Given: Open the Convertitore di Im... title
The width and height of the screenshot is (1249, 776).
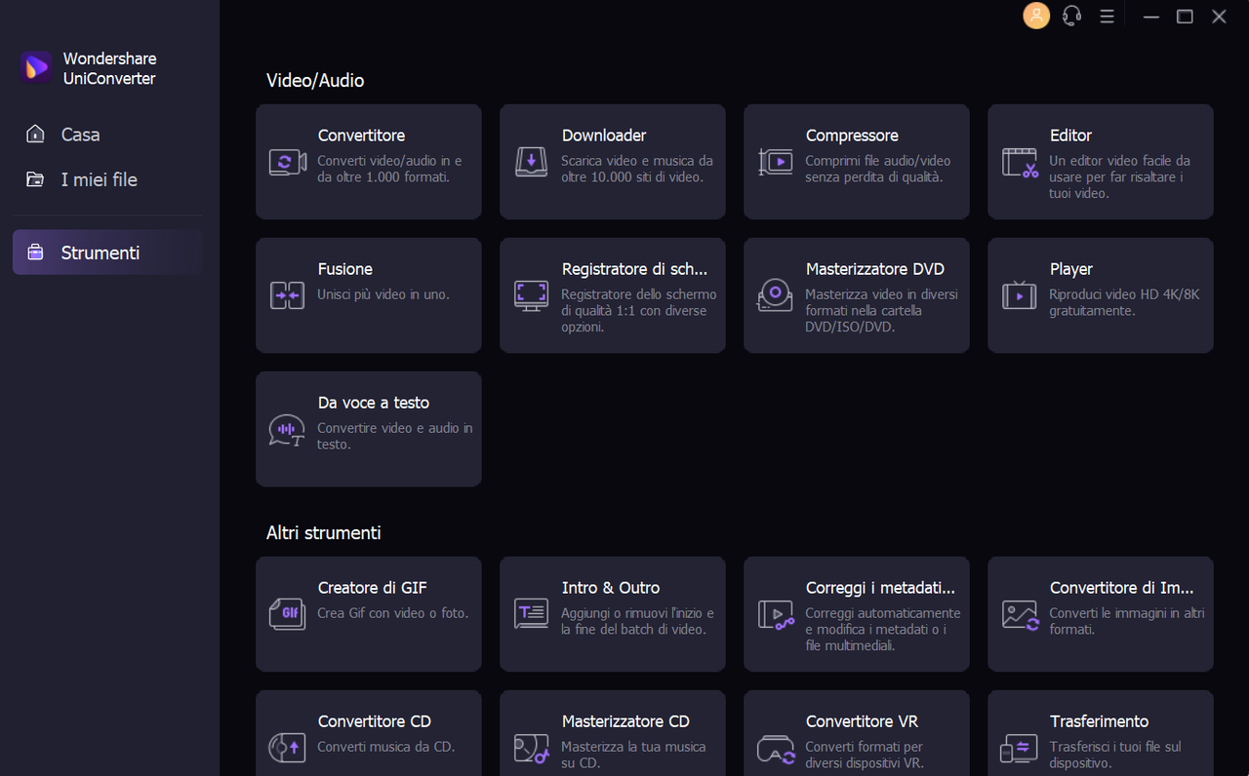Looking at the screenshot, I should pos(1122,588).
